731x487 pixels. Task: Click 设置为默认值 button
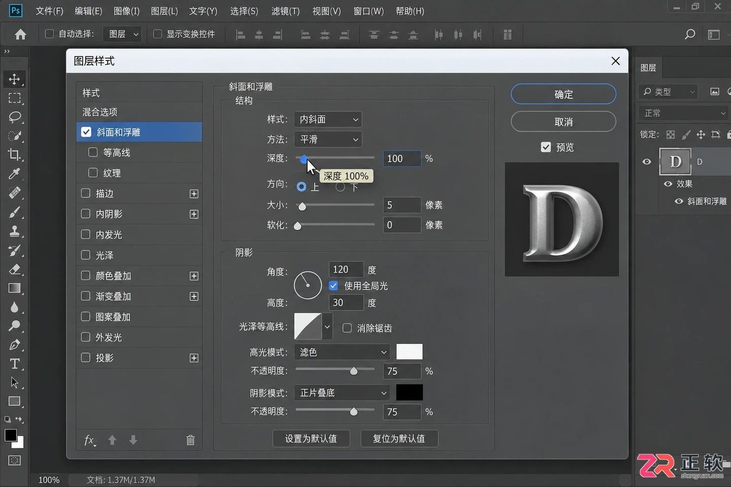click(x=311, y=438)
